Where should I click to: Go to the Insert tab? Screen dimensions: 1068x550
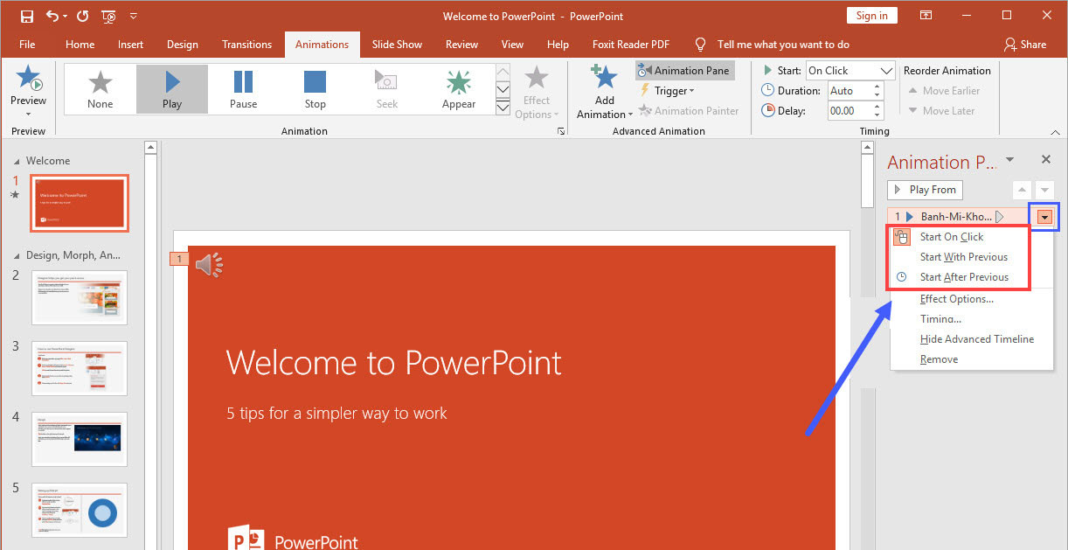[x=130, y=45]
